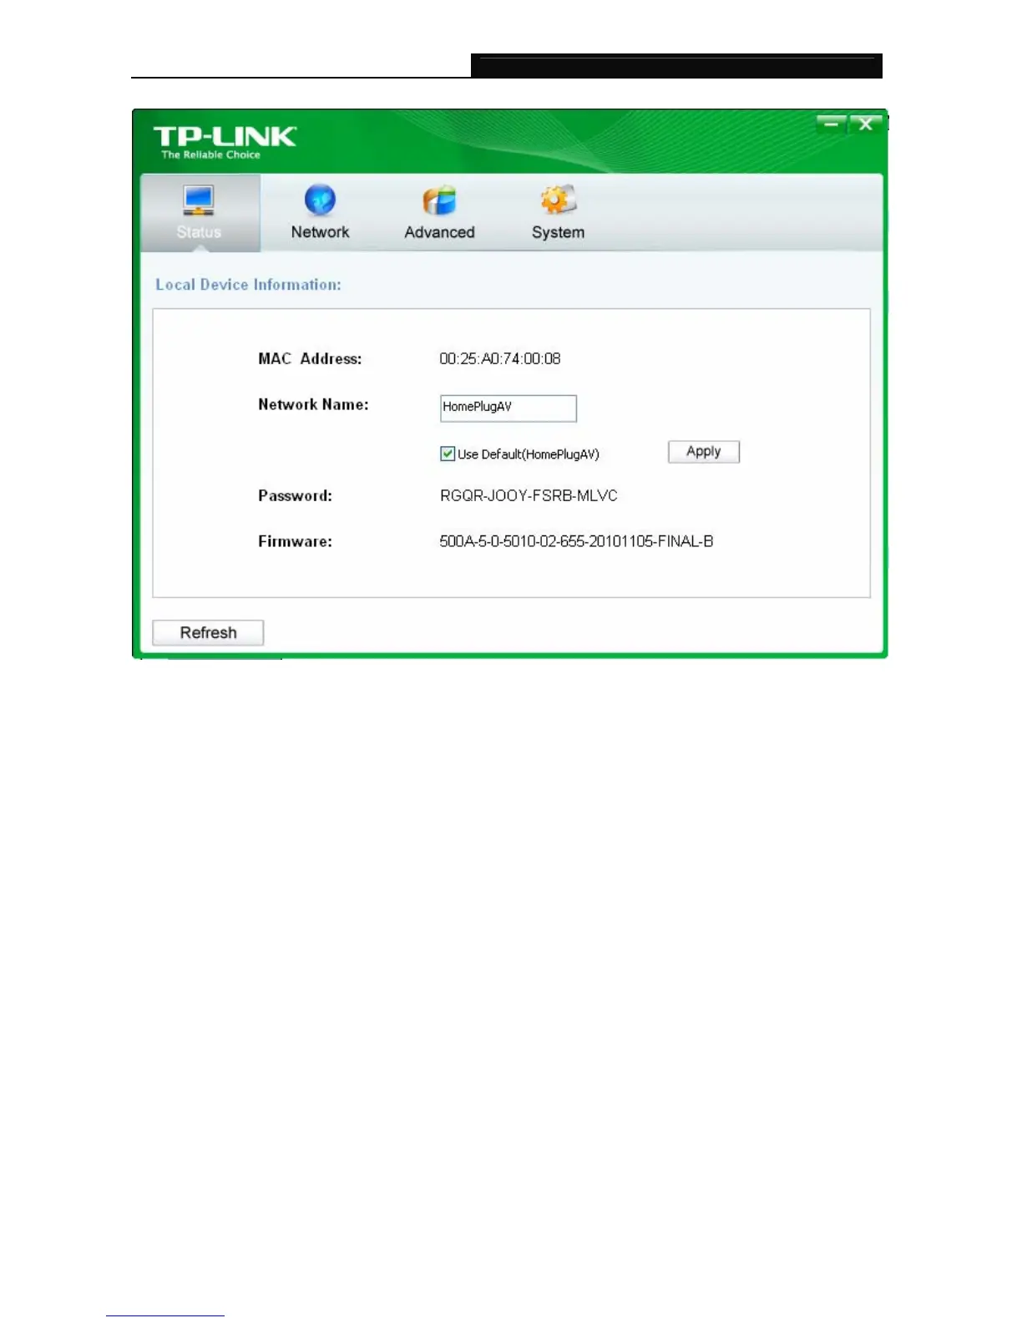Minimize the TP-LINK utility window
Viewport: 1022px width, 1323px height.
tap(831, 124)
